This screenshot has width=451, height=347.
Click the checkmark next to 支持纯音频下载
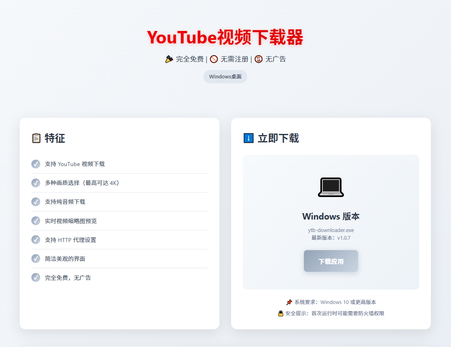point(36,202)
